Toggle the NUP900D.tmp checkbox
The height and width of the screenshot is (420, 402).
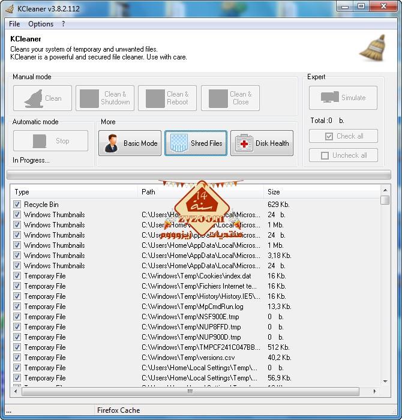pyautogui.click(x=17, y=337)
